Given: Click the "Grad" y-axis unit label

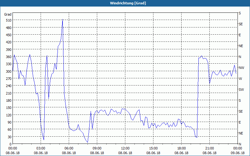Looking at the screenshot, I should tap(8, 14).
